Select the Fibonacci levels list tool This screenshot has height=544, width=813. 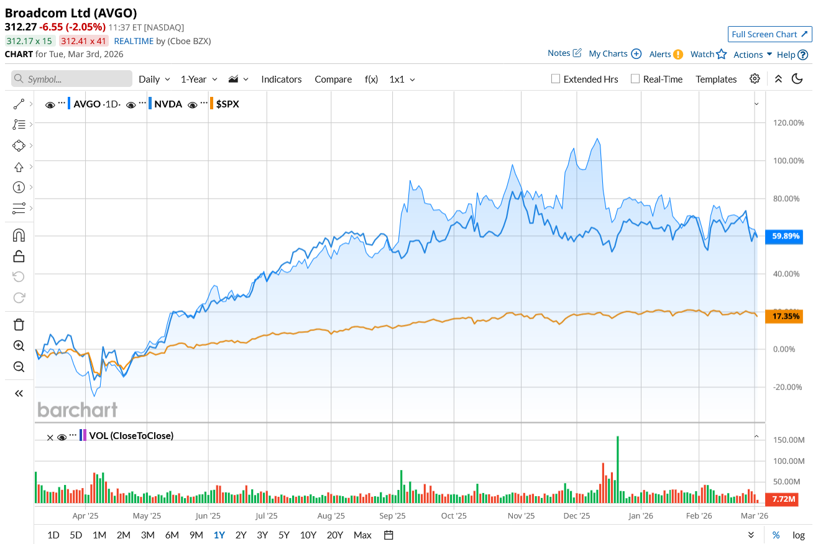(x=19, y=125)
